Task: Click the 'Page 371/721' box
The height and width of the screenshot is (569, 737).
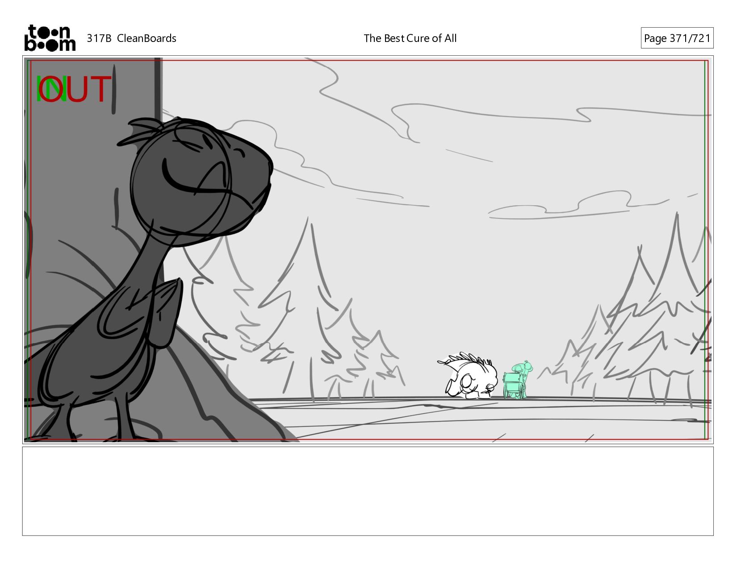Action: click(x=677, y=38)
